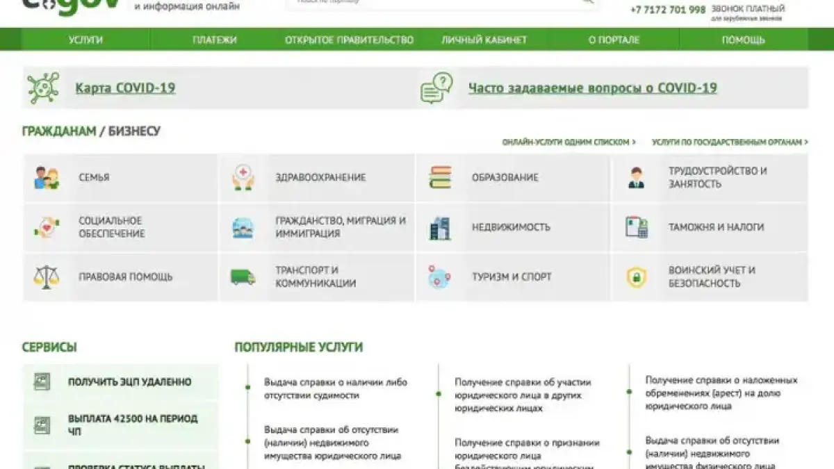Click the Здравоохранение healthcare icon
Image resolution: width=834 pixels, height=469 pixels.
[x=243, y=178]
